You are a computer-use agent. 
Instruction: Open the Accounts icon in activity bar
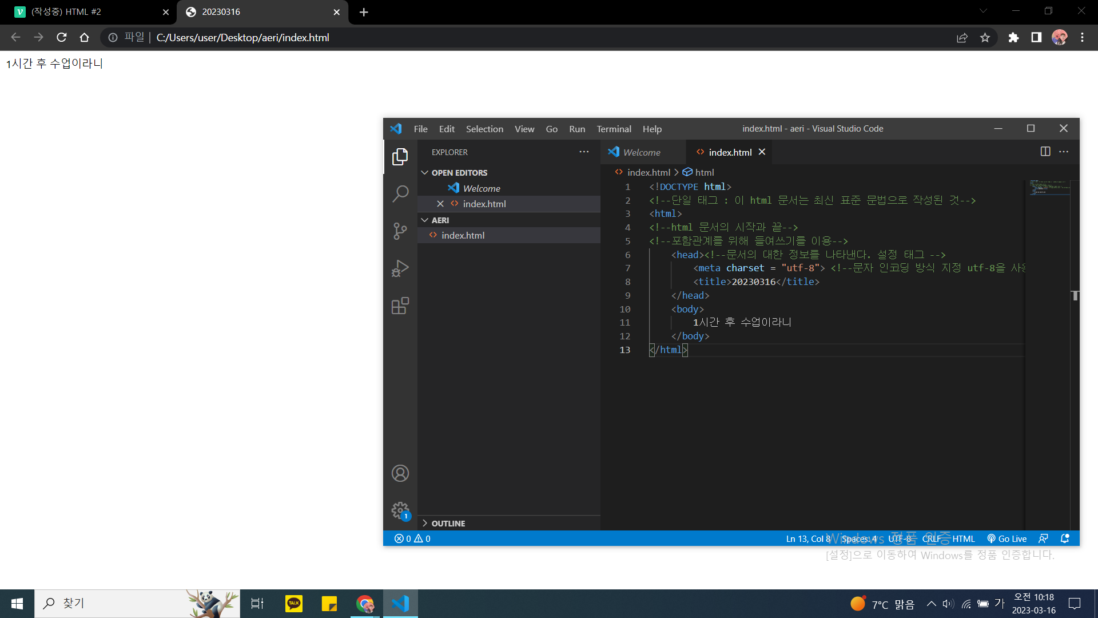tap(400, 473)
